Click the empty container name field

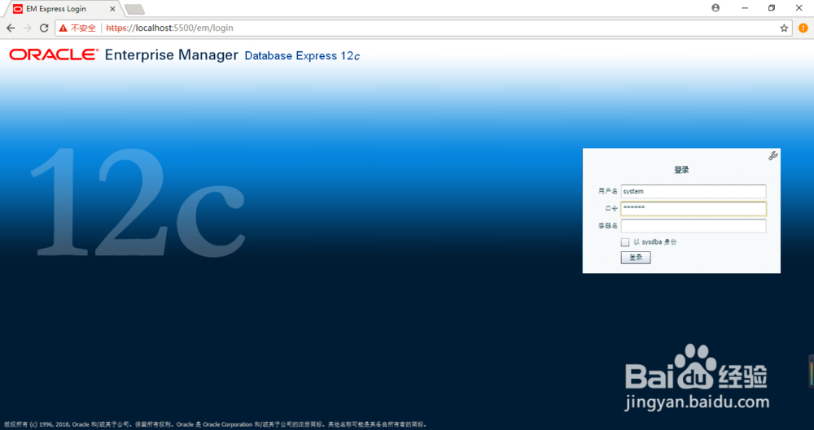click(x=693, y=226)
